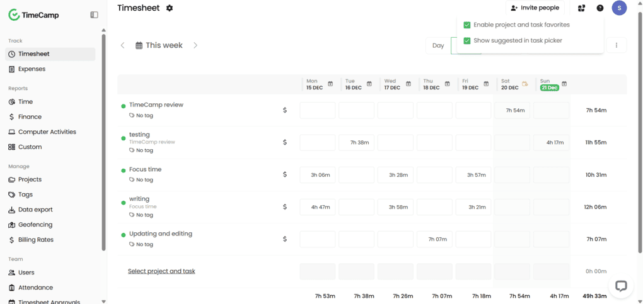Collapse the sidebar panel icon
Viewport: 643px width, 304px height.
pyautogui.click(x=95, y=14)
